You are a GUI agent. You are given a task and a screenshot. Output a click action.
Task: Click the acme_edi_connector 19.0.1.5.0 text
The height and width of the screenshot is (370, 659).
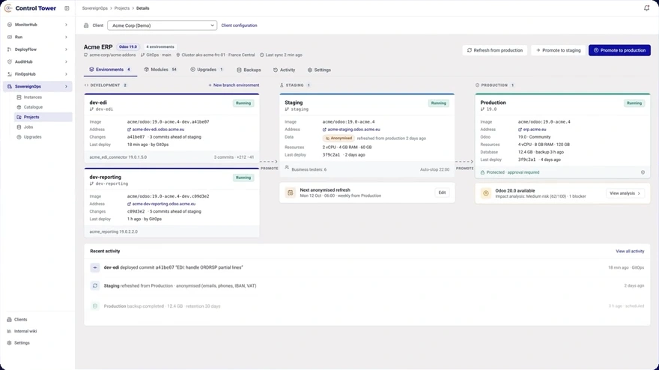coord(118,157)
